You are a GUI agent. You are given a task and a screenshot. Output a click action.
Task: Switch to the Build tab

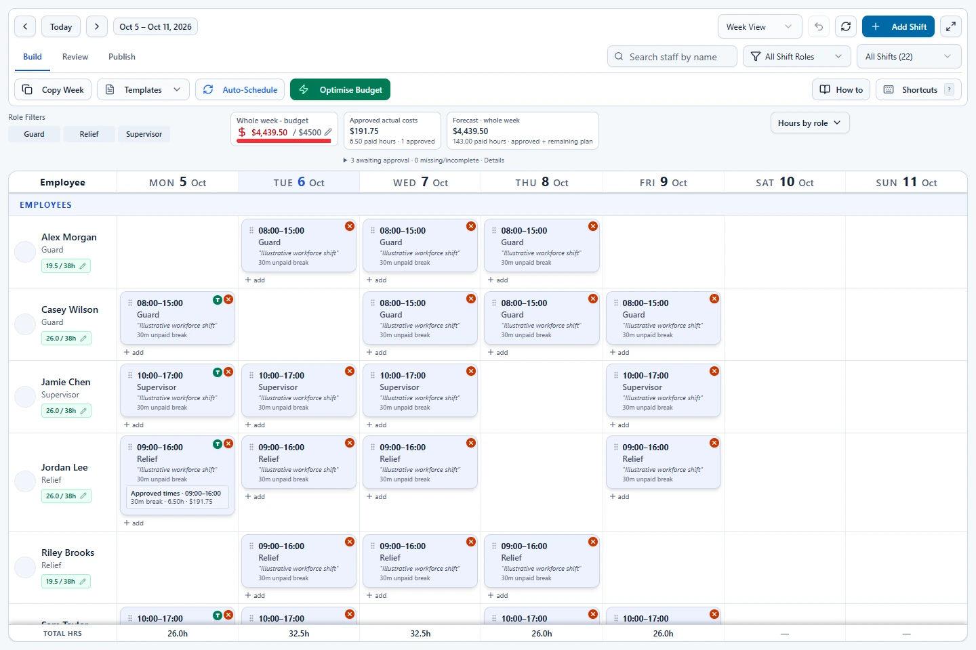coord(33,57)
